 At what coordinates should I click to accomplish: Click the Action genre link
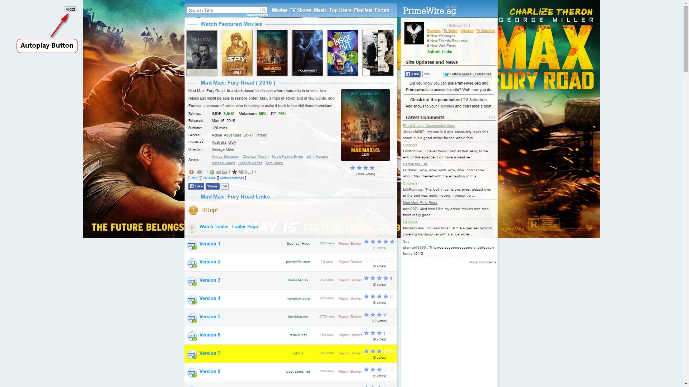217,135
